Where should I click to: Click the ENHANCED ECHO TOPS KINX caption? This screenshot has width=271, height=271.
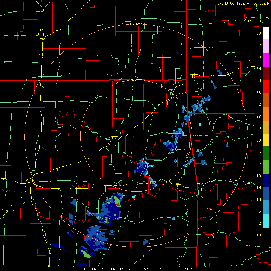[137, 269]
